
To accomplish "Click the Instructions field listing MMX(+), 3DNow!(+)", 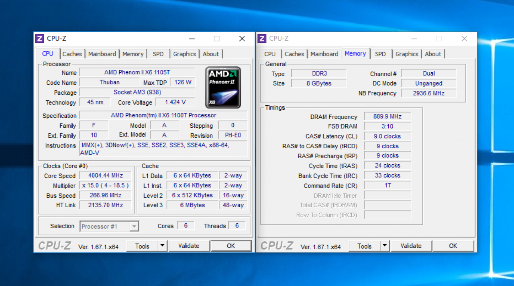I will 163,149.
